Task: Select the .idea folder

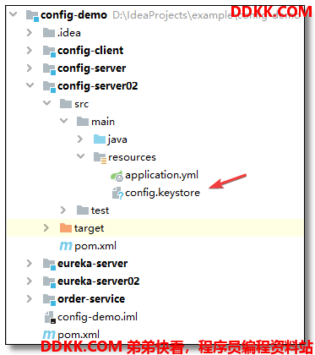Action: coord(69,33)
